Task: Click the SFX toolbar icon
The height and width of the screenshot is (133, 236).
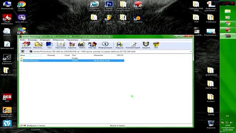Action: coord(156,45)
